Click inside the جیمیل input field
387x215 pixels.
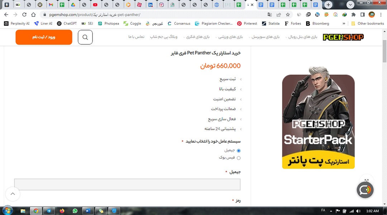(127, 184)
